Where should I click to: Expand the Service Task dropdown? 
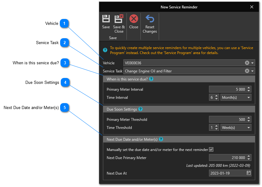(x=253, y=71)
